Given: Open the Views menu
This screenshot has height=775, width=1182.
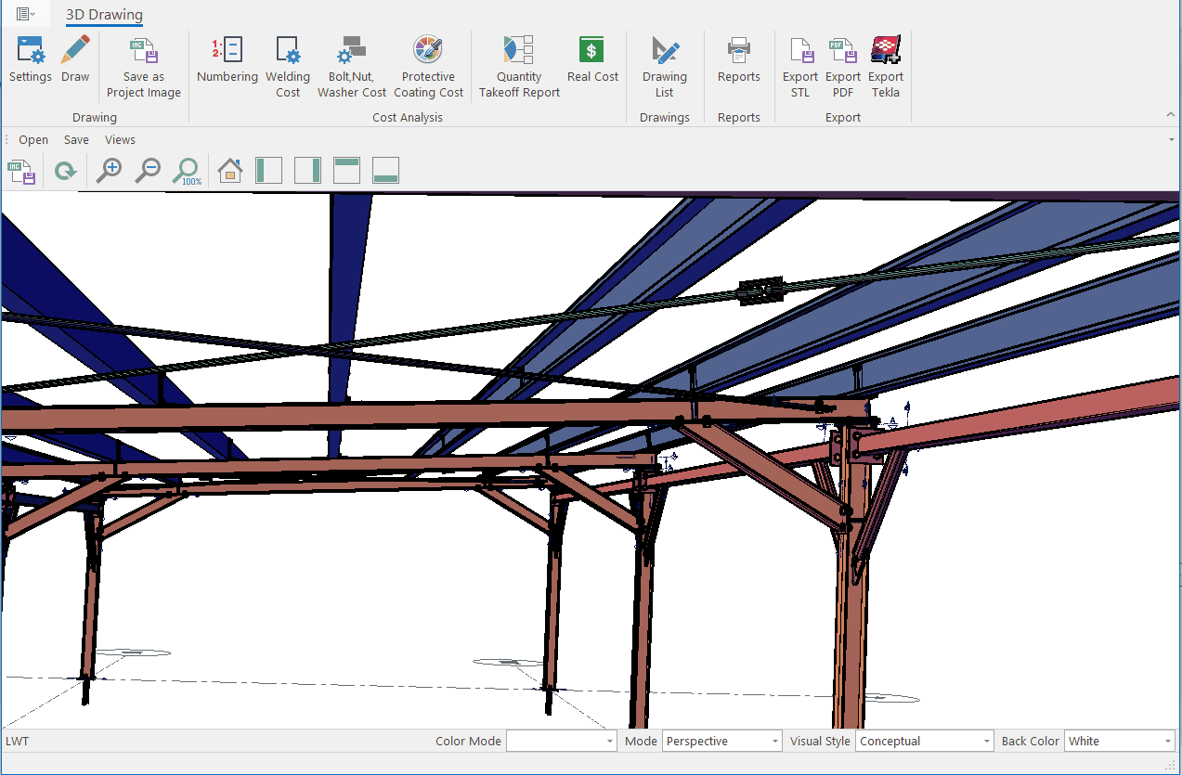Looking at the screenshot, I should [x=120, y=140].
